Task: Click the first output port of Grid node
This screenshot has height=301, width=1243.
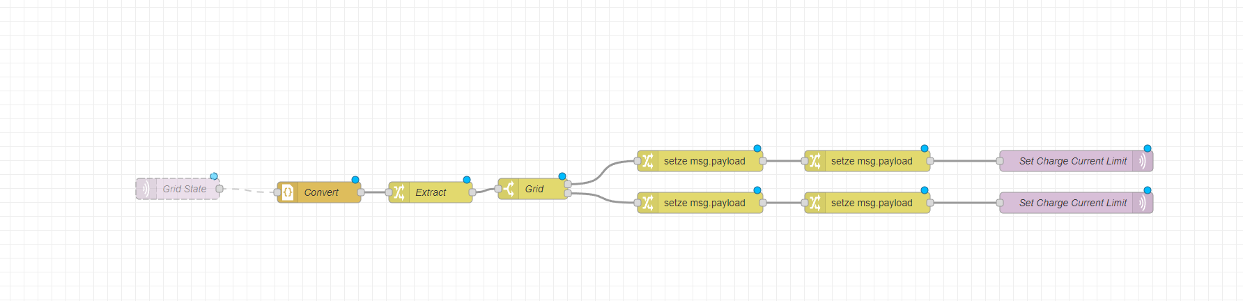Action: [x=568, y=185]
